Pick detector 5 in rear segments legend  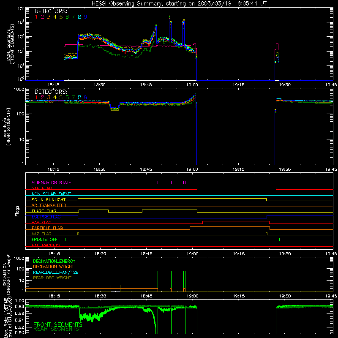[61, 98]
